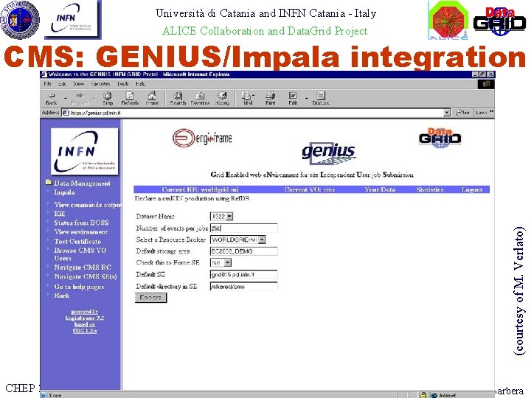Open EDG 1.2.x footer link

pos(85,331)
